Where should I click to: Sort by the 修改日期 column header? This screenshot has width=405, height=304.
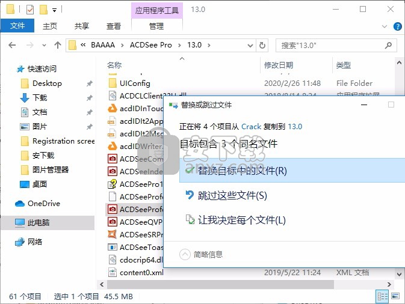point(279,65)
